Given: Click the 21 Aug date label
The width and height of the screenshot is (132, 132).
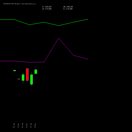Looking at the screenshot, I should pyautogui.click(x=27, y=126).
